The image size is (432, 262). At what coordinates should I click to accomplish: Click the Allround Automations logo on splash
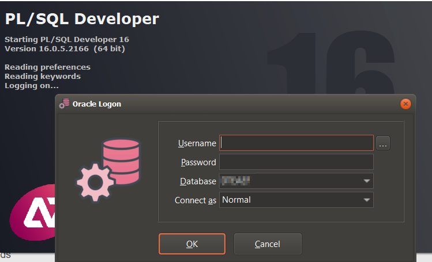pyautogui.click(x=32, y=212)
